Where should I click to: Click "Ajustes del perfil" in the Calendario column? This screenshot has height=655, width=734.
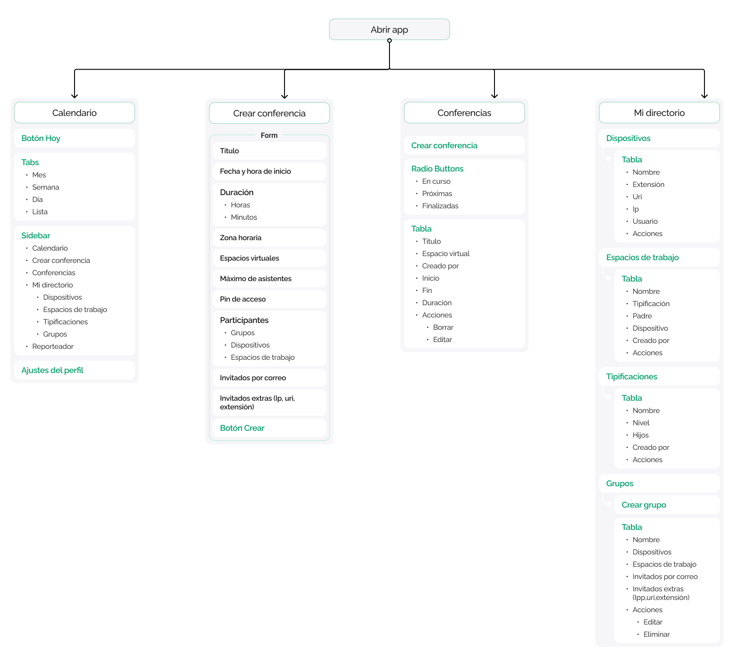click(52, 370)
